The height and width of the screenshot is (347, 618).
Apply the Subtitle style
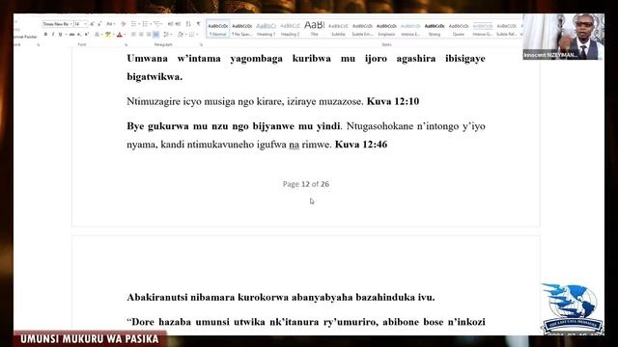click(x=338, y=29)
